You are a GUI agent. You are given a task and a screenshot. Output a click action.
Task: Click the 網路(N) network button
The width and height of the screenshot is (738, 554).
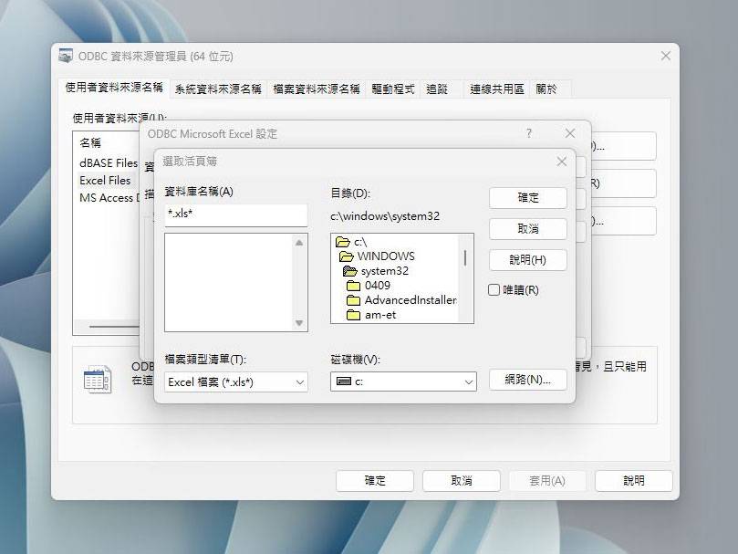click(x=527, y=380)
